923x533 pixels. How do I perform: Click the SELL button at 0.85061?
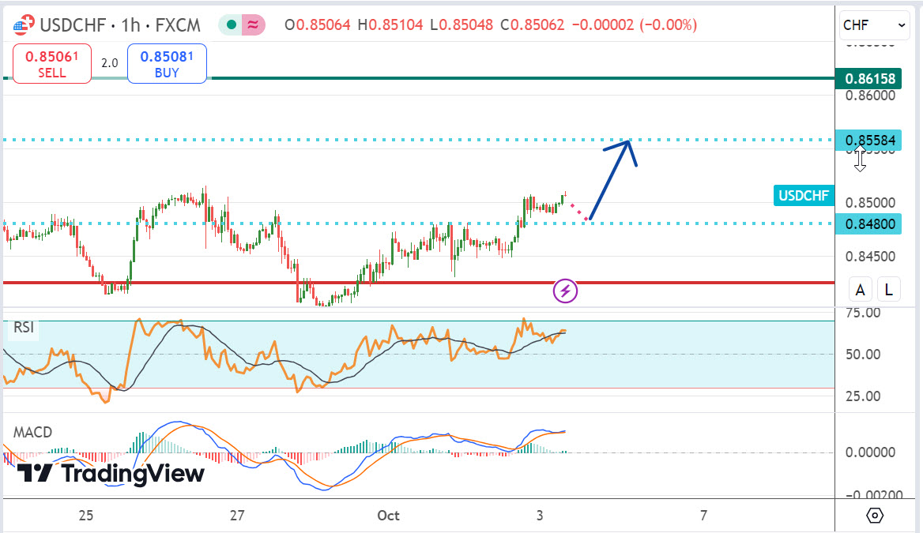pyautogui.click(x=51, y=64)
